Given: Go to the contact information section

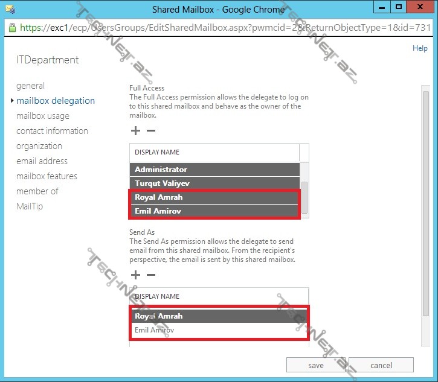Looking at the screenshot, I should click(x=52, y=131).
